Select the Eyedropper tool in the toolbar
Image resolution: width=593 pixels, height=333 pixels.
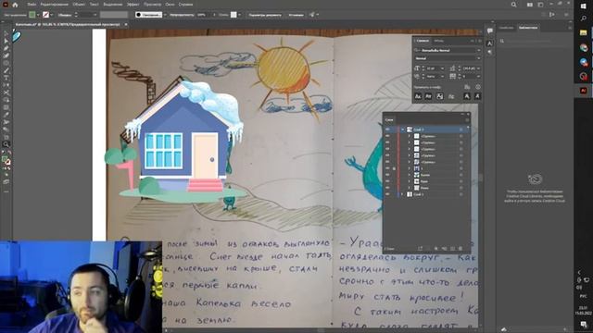(x=6, y=115)
